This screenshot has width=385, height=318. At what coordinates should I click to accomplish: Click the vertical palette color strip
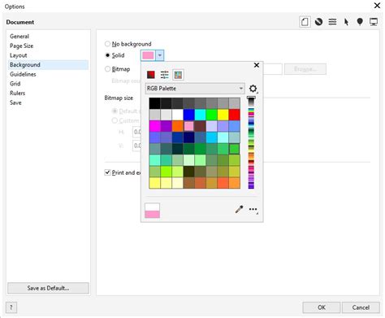[x=251, y=143]
